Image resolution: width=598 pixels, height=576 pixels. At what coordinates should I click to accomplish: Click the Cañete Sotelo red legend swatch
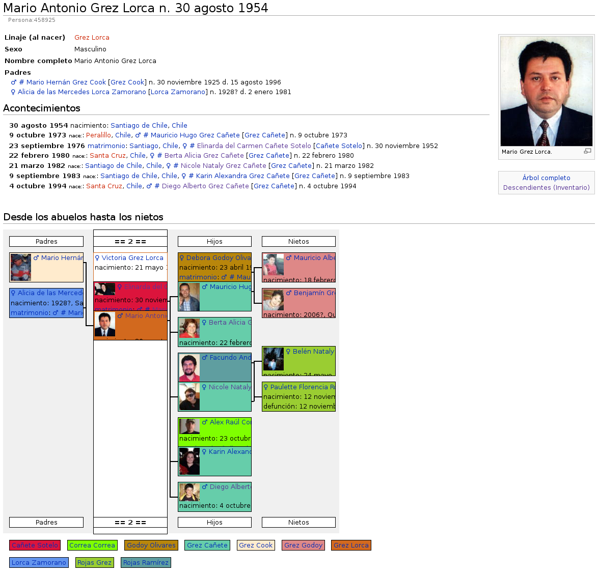pyautogui.click(x=35, y=545)
